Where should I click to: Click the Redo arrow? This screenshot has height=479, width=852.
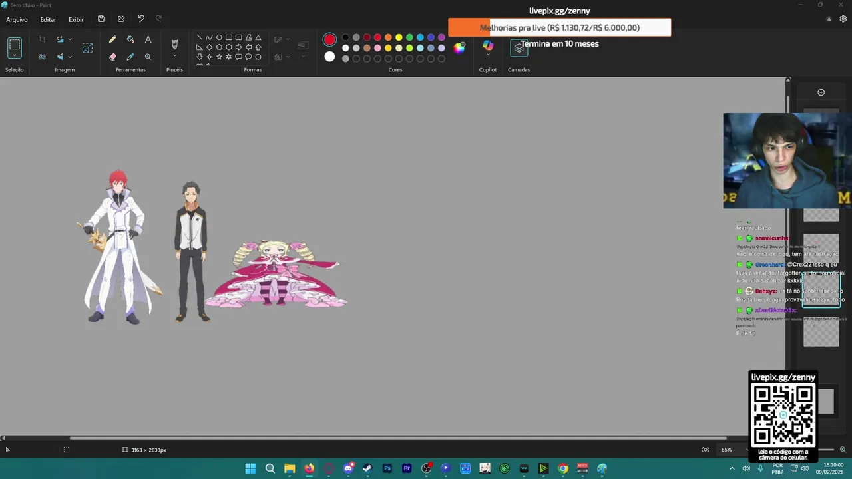[x=158, y=19]
